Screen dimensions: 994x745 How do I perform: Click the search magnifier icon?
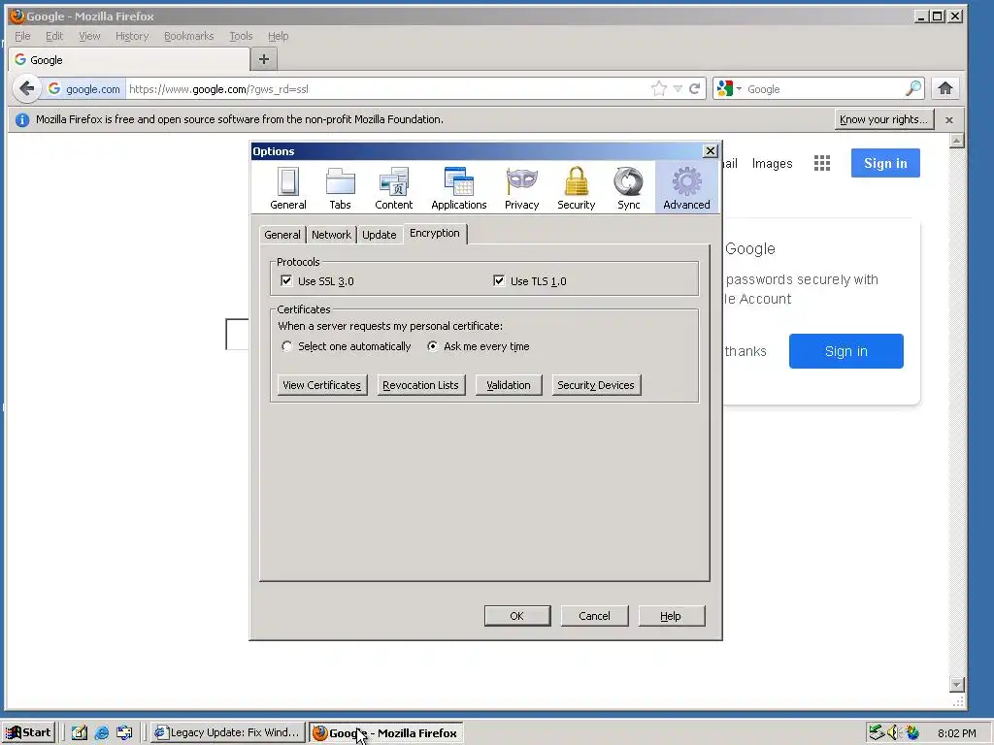913,88
